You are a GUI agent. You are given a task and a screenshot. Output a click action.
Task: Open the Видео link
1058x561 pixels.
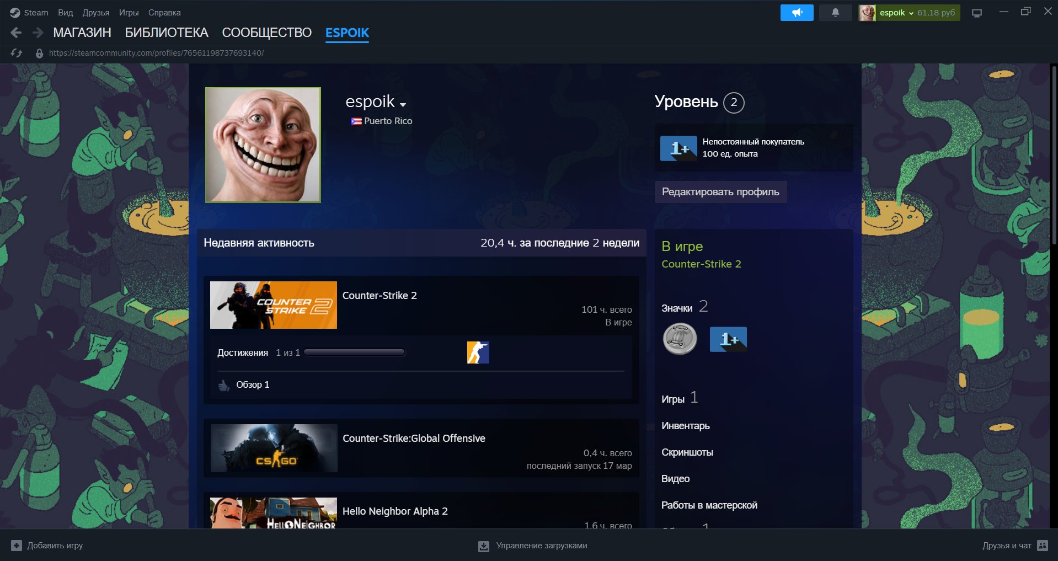point(676,479)
